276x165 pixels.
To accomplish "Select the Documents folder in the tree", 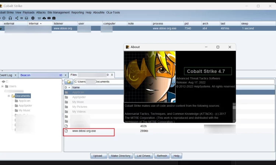I will pyautogui.click(x=23, y=96).
